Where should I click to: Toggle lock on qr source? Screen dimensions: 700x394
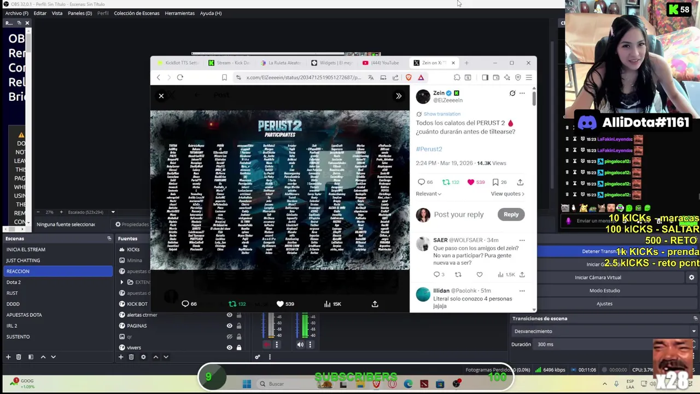tap(239, 337)
